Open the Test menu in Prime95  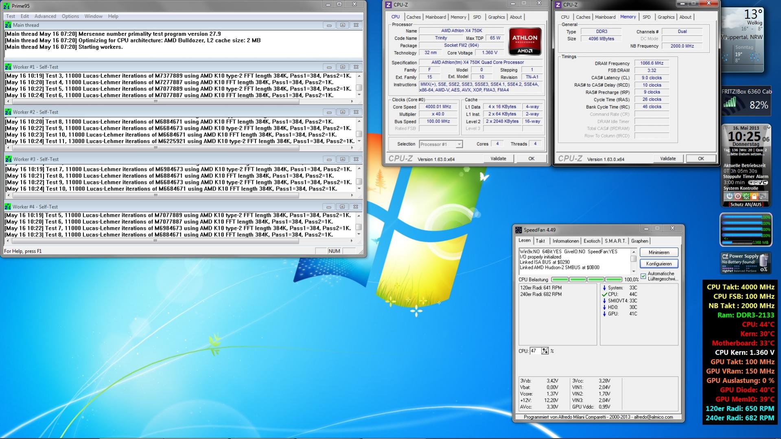click(x=11, y=16)
